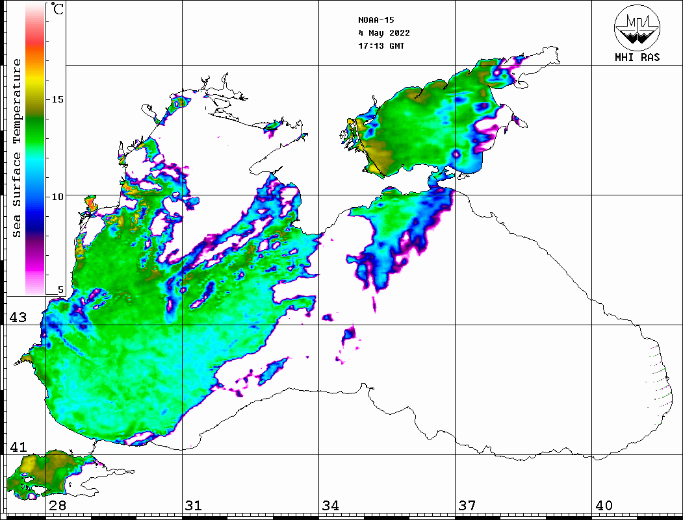Click longitude label 28
The image size is (683, 520).
57,506
